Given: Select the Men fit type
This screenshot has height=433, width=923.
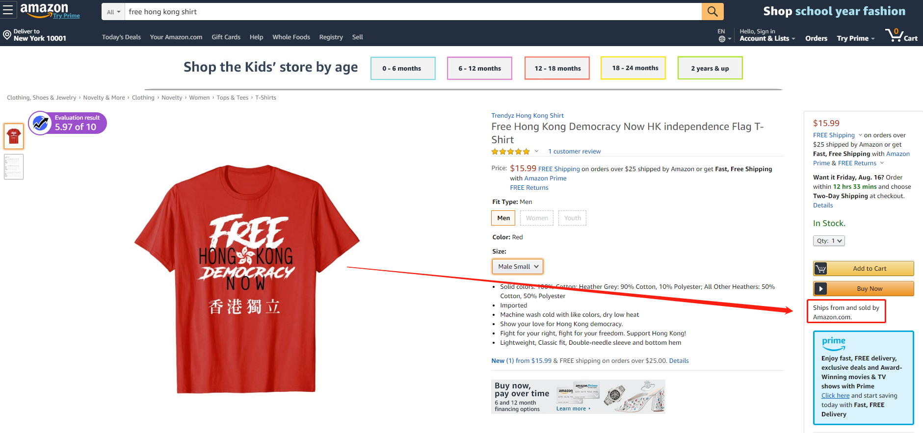Looking at the screenshot, I should 503,218.
